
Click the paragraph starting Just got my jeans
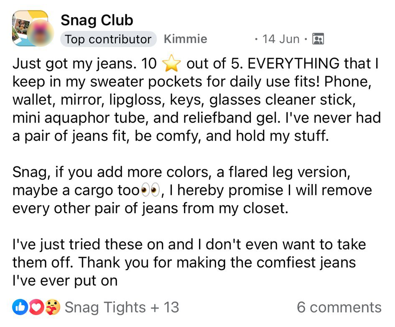(x=196, y=100)
